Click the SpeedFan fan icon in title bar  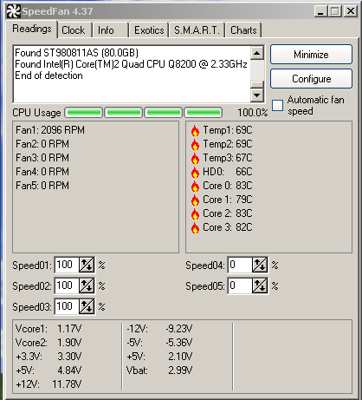[13, 11]
